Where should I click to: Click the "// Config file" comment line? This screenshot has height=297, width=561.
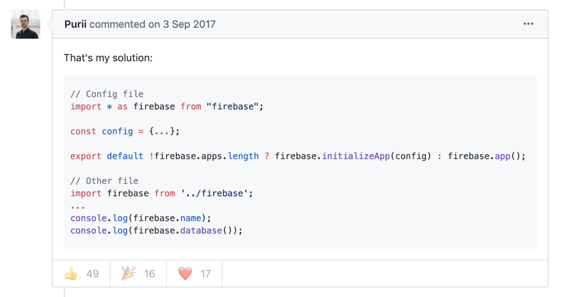point(107,94)
